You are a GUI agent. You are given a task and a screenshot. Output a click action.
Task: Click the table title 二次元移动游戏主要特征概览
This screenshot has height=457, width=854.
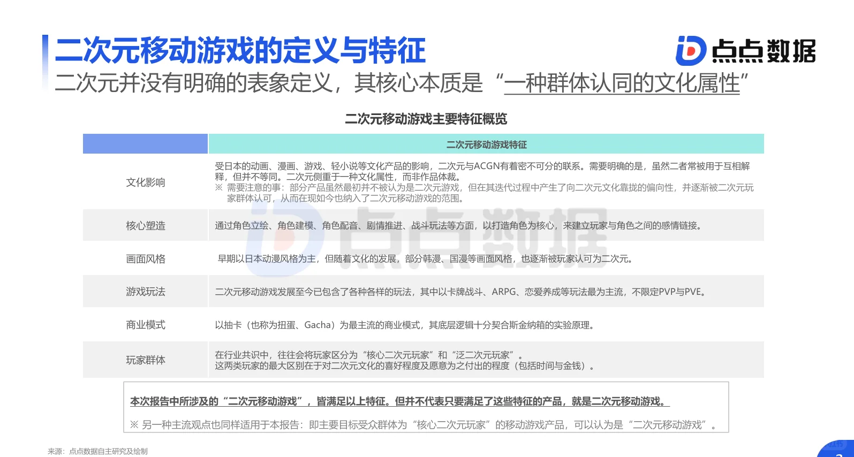(x=426, y=119)
